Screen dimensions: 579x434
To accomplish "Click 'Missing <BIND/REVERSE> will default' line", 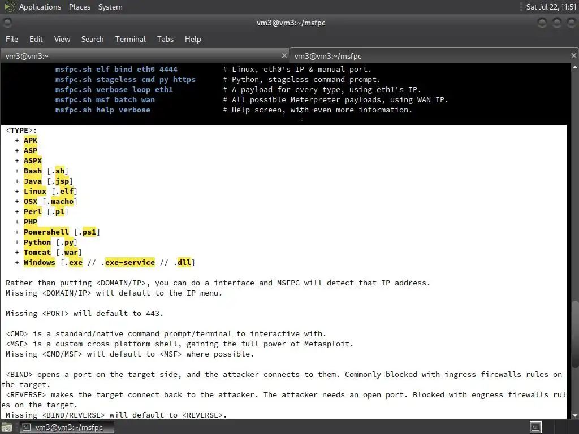I will [116, 415].
